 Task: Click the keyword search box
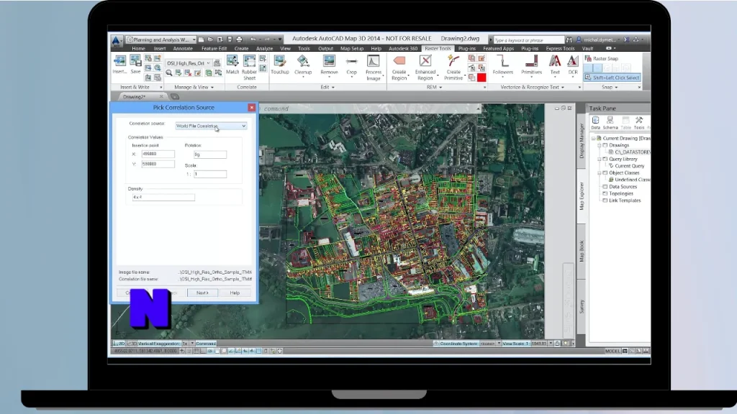point(528,40)
